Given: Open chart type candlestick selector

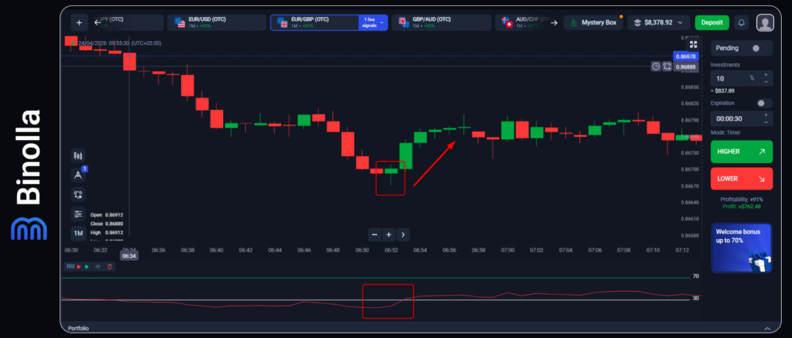Looking at the screenshot, I should click(78, 156).
